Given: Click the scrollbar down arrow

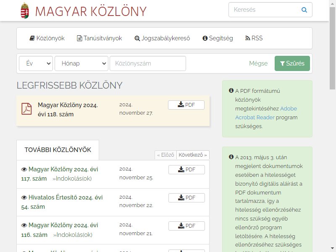Looking at the screenshot, I should (333, 249).
